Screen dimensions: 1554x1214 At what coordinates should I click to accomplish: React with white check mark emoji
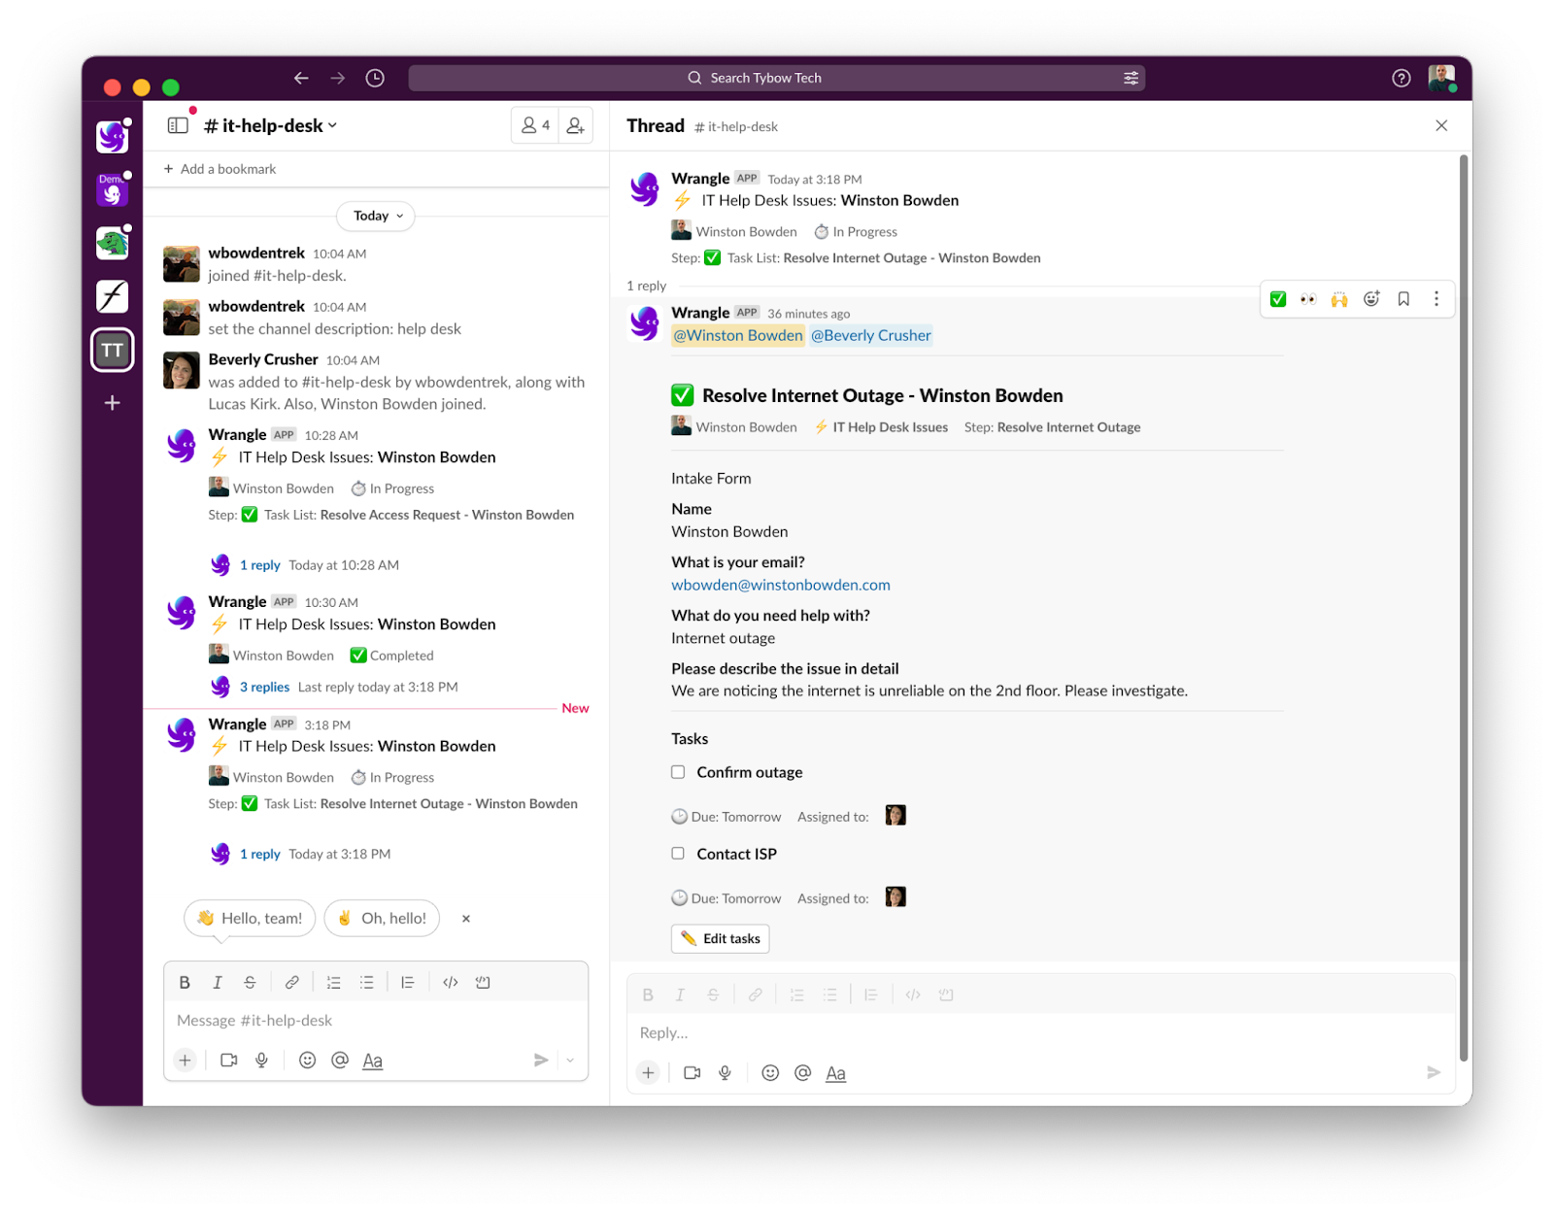coord(1278,299)
